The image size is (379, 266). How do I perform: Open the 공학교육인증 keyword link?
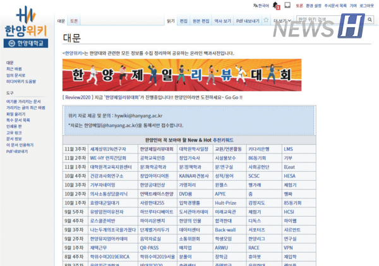pos(152,158)
